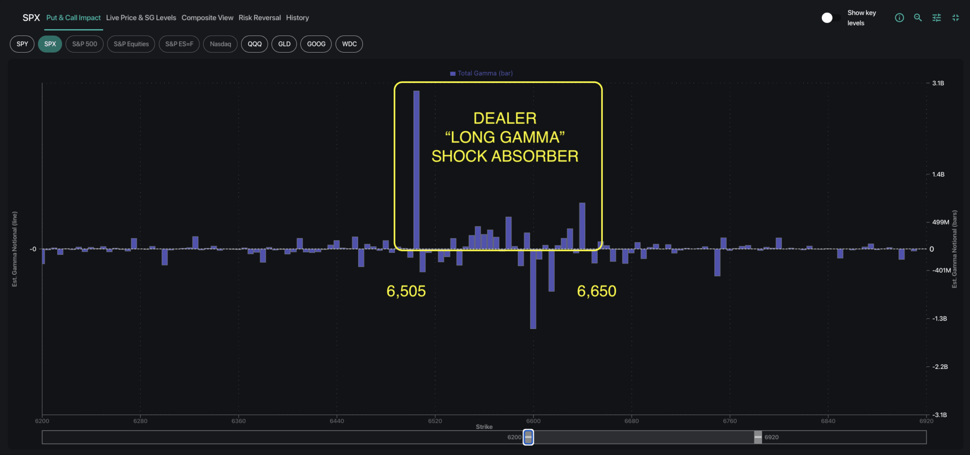Screen dimensions: 970x455
Task: Switch to the Composite View tab
Action: tap(207, 18)
